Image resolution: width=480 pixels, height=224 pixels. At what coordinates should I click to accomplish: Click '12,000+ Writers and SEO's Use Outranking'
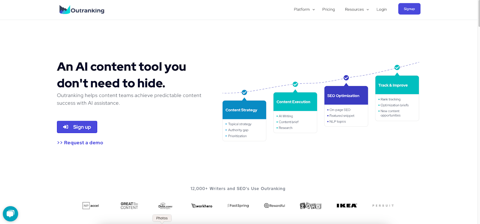238,189
